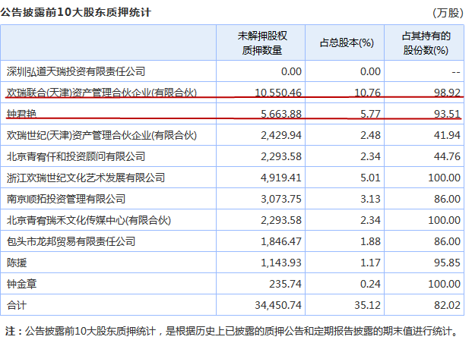Click share capital percentage 5.77
The height and width of the screenshot is (343, 472).
click(370, 114)
